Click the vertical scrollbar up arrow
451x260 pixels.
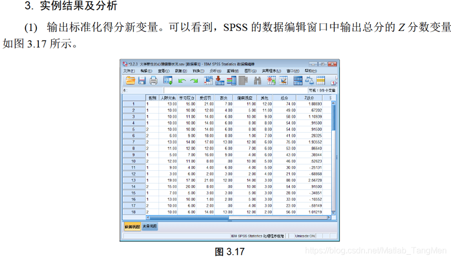tap(333, 103)
